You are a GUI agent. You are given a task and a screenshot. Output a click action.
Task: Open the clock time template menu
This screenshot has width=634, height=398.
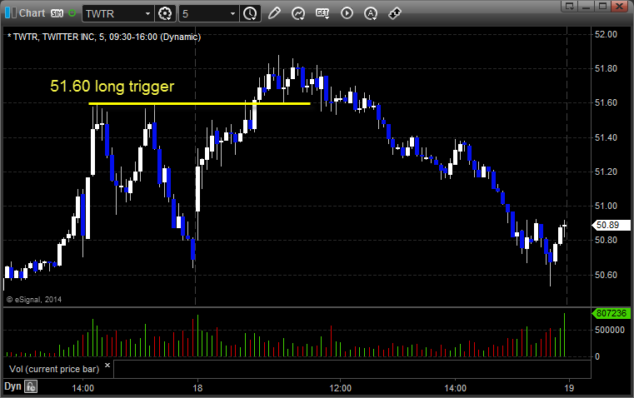point(250,13)
